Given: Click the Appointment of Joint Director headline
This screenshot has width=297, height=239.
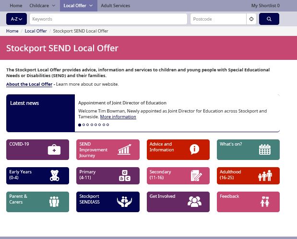Looking at the screenshot, I should pyautogui.click(x=122, y=103).
